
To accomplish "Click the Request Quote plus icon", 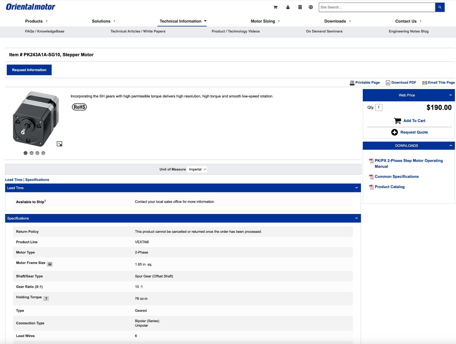I will [x=394, y=132].
